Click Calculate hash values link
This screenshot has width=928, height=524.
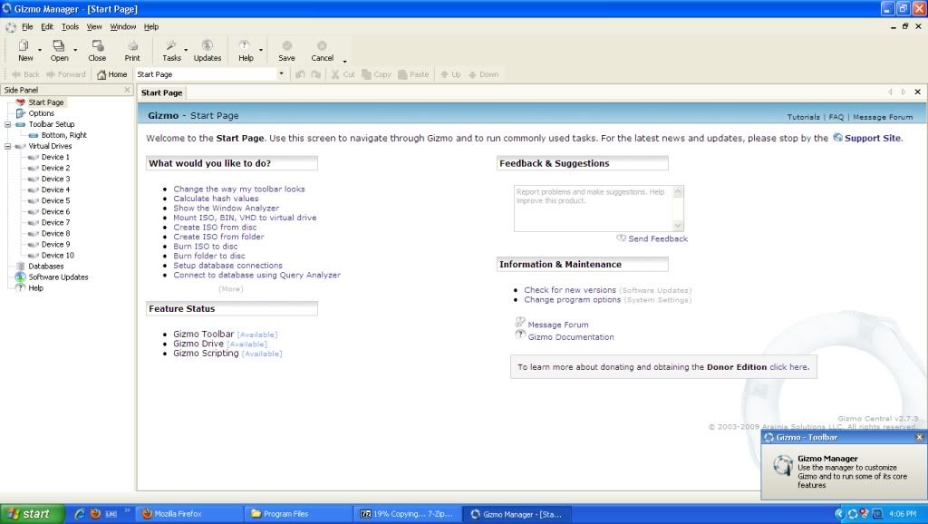(x=216, y=199)
